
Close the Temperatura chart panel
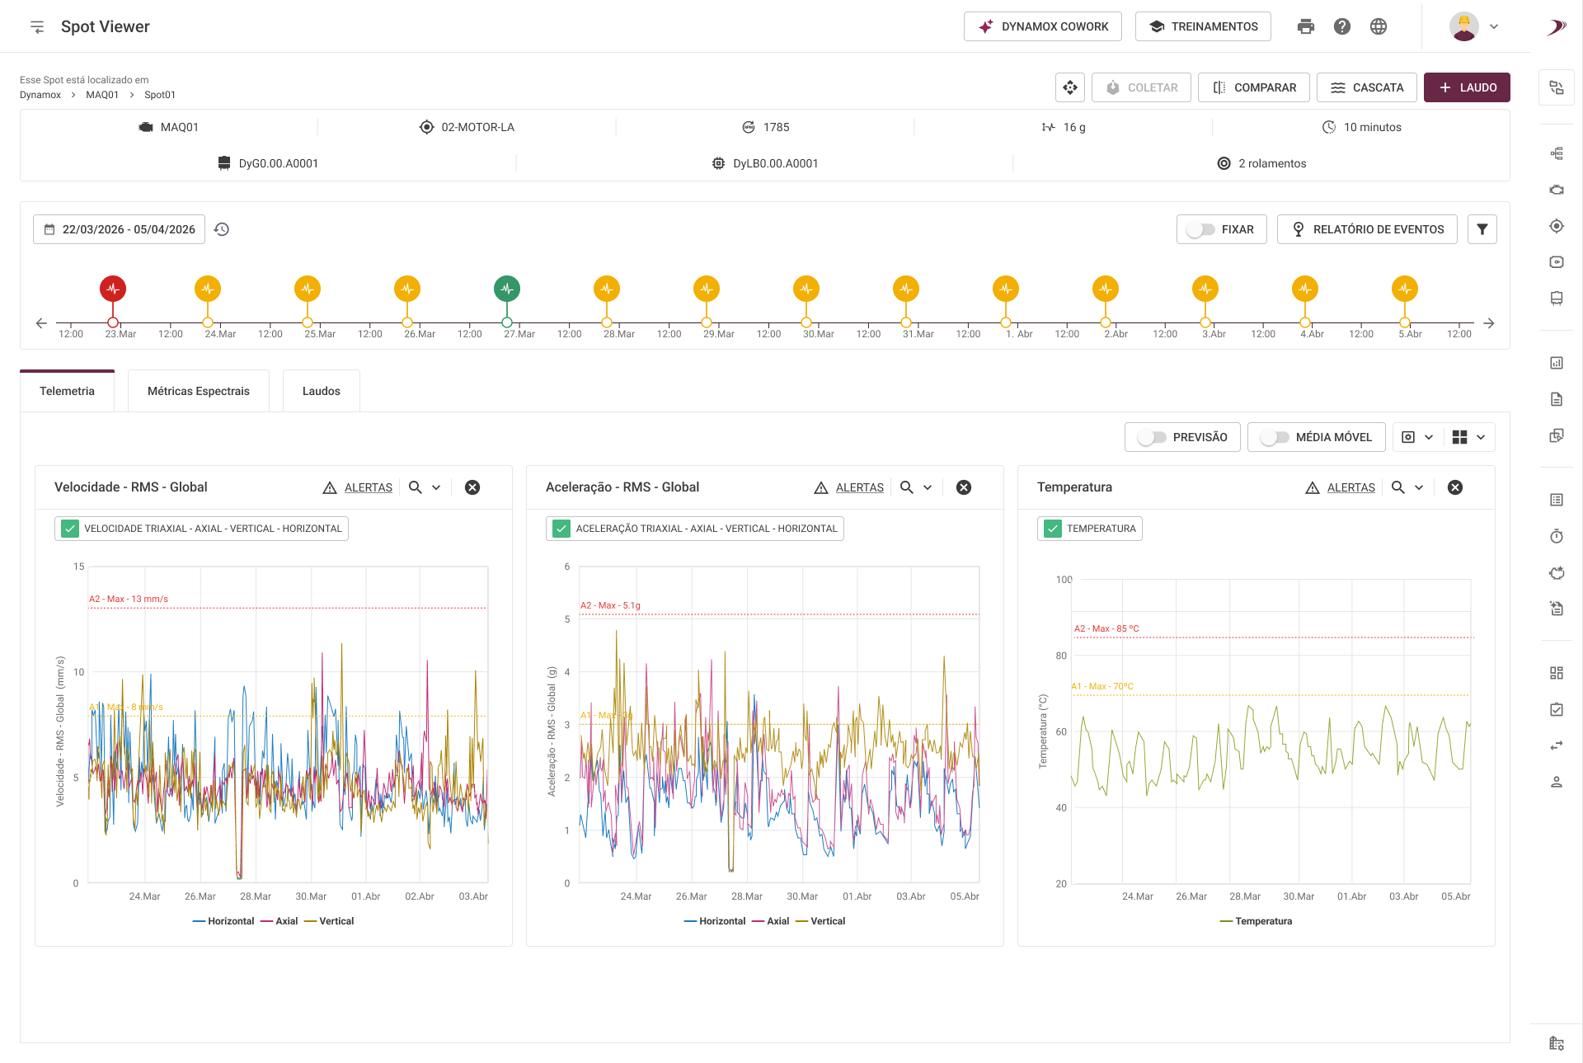click(x=1455, y=487)
